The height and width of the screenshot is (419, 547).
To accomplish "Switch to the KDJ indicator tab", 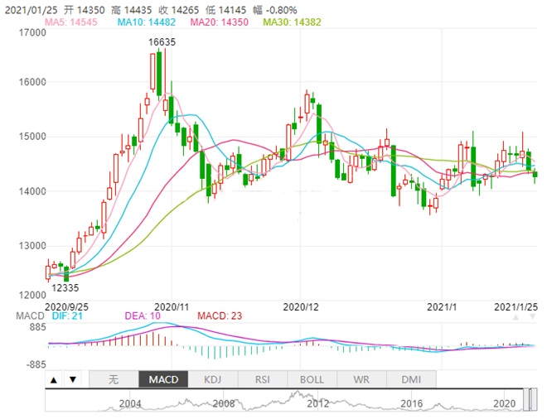I will [213, 379].
